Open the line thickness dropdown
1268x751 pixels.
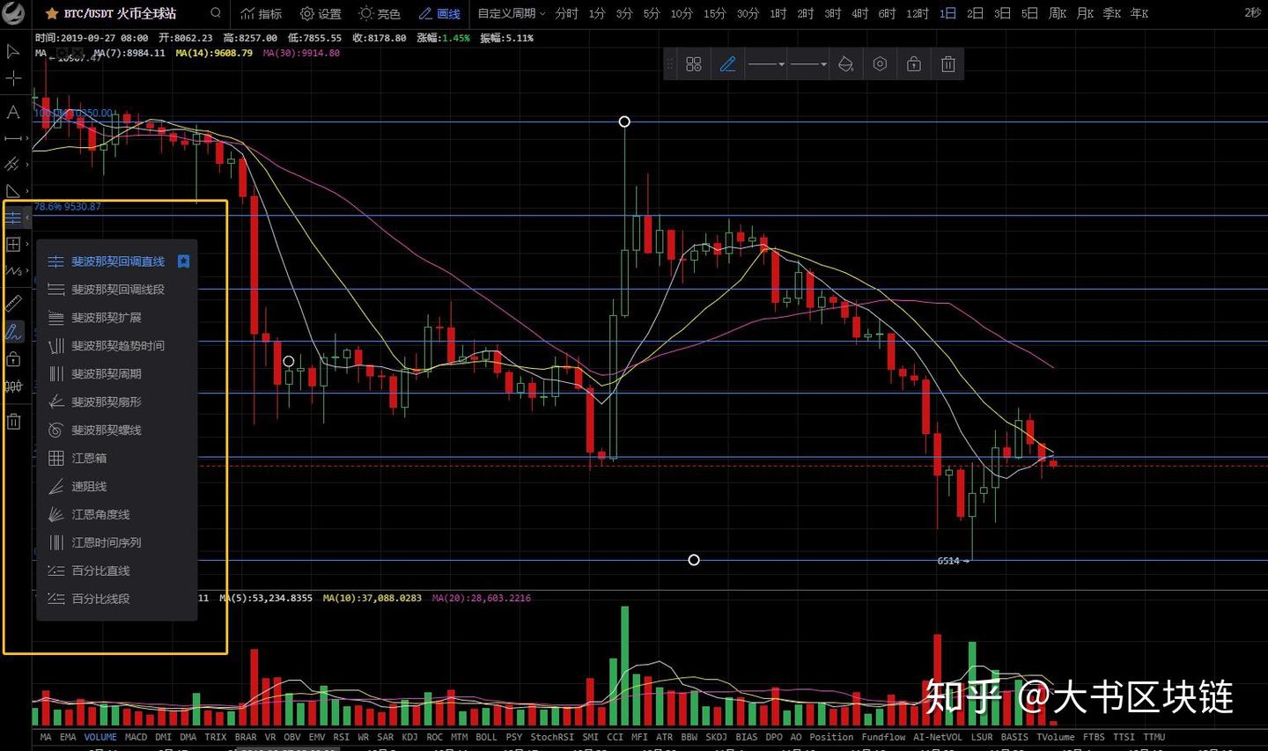click(808, 64)
